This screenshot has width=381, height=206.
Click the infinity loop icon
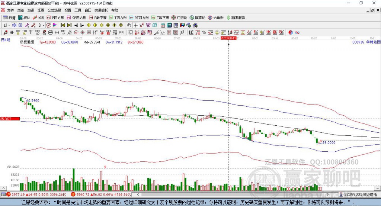(297, 32)
